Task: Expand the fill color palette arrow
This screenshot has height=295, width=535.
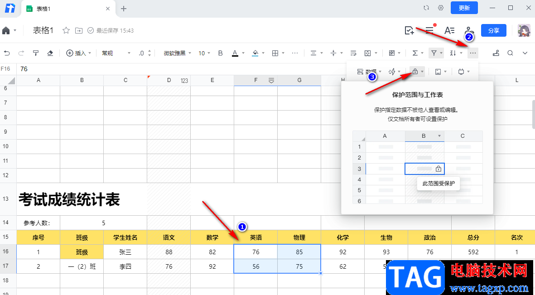Action: [x=264, y=53]
